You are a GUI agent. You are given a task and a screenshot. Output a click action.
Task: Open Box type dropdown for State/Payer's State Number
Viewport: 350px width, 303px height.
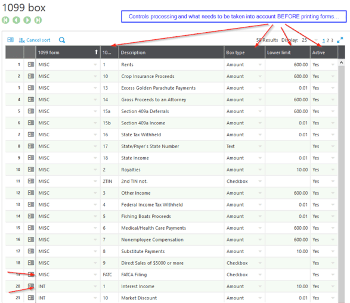point(260,146)
